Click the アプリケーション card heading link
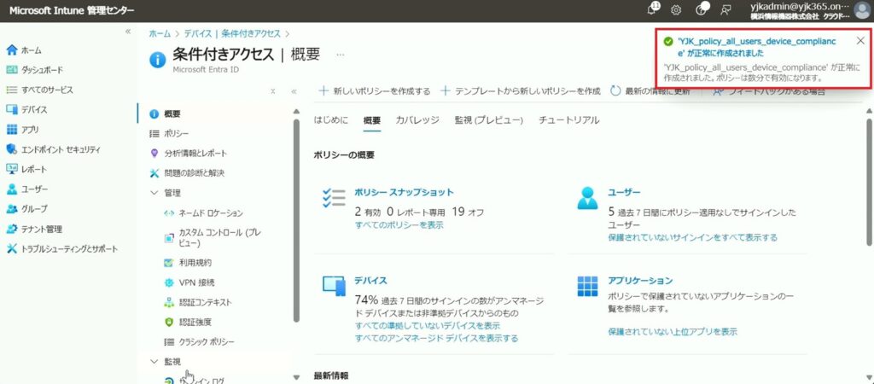The image size is (874, 384). click(640, 281)
